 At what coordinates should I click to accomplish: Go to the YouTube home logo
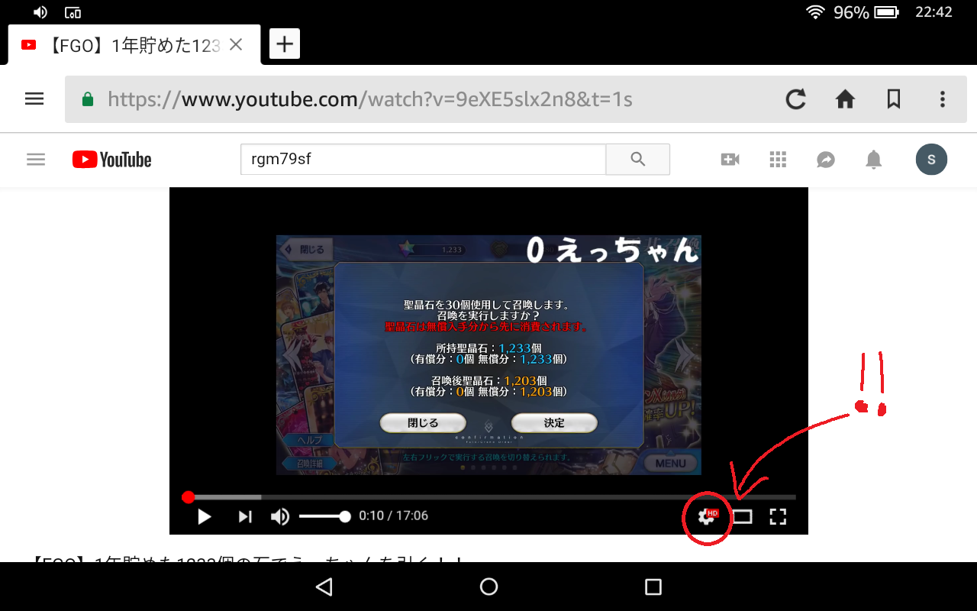(x=112, y=160)
